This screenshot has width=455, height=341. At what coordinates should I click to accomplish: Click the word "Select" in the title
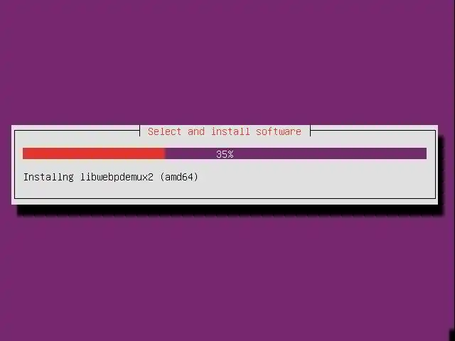(164, 131)
